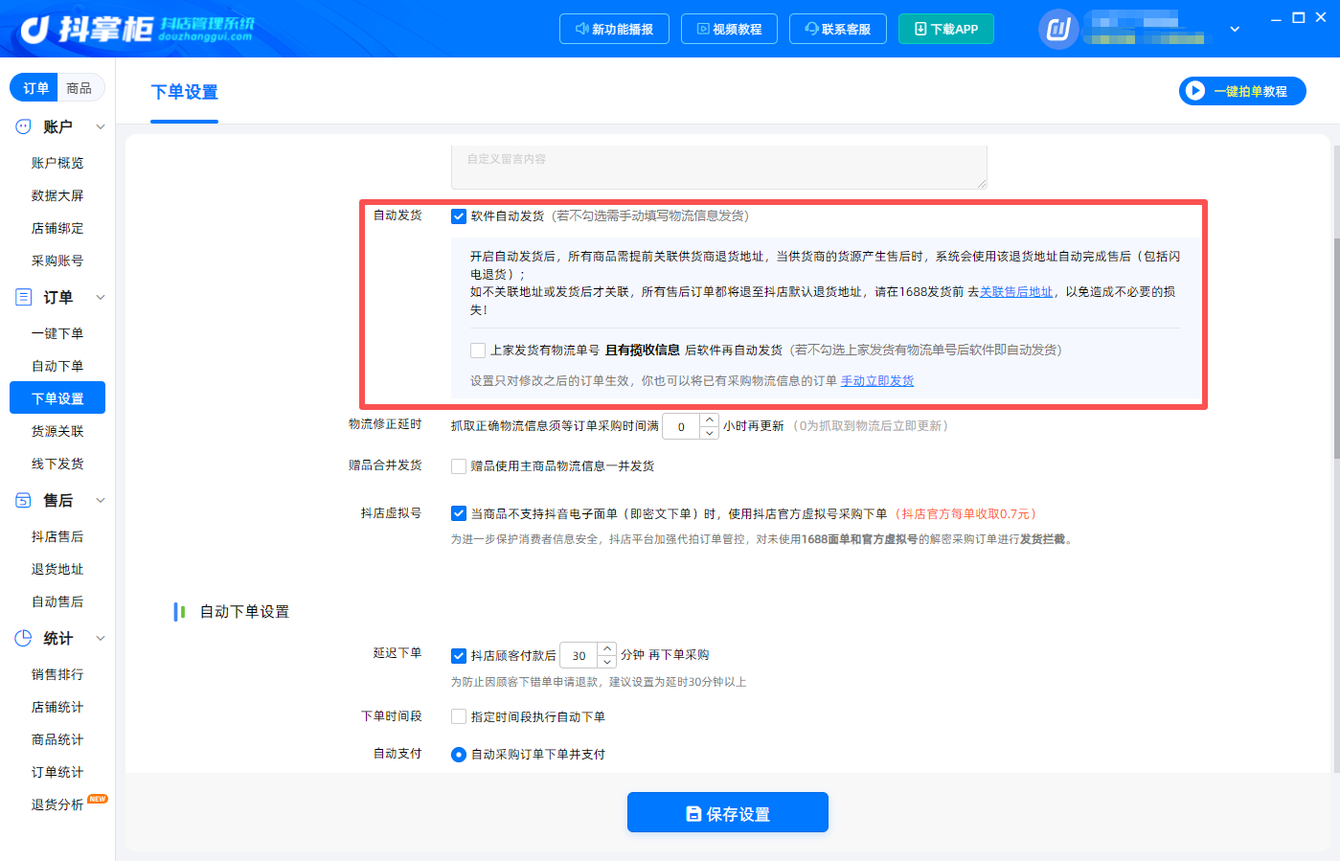The height and width of the screenshot is (861, 1340).
Task: Click the 账户 section icon
Action: click(x=23, y=126)
